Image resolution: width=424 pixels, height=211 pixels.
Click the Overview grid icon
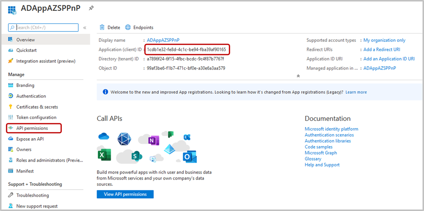(x=11, y=39)
